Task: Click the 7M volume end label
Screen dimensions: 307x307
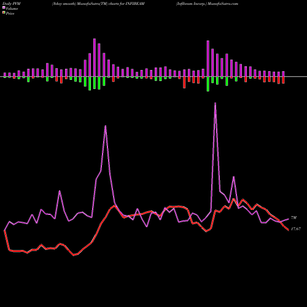Action: (293, 218)
